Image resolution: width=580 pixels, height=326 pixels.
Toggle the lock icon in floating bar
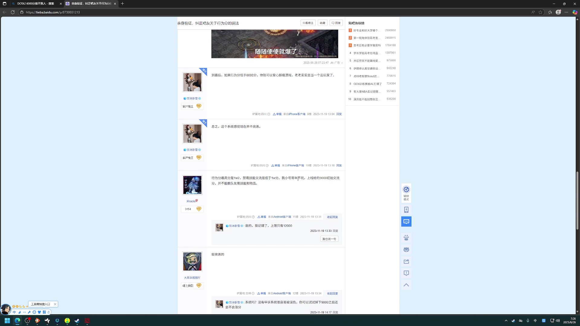tap(49, 312)
